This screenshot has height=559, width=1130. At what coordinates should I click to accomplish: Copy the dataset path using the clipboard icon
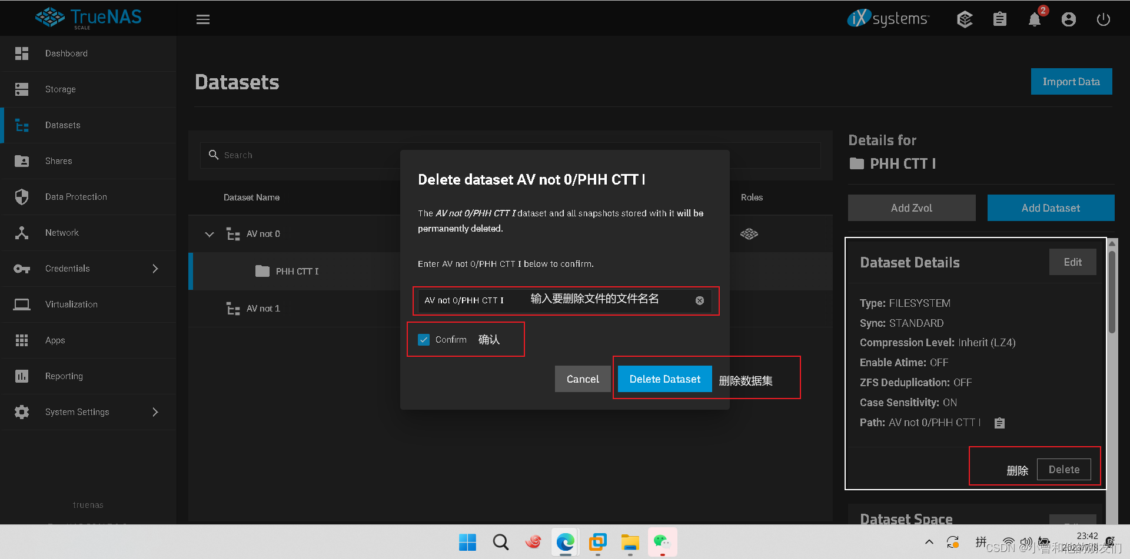click(999, 423)
